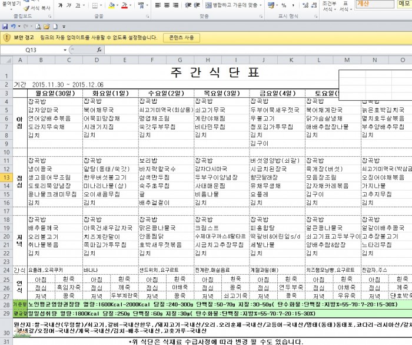This screenshot has height=345, width=412.
Task: Open number format group dialog launcher
Action: pyautogui.click(x=316, y=17)
